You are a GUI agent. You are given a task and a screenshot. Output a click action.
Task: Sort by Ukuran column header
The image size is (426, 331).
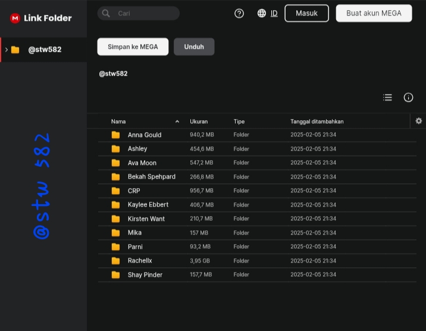click(199, 121)
